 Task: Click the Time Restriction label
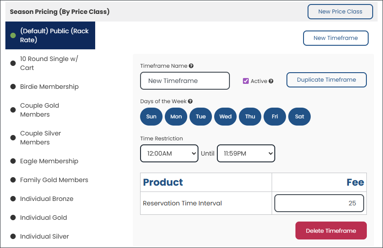(x=162, y=139)
